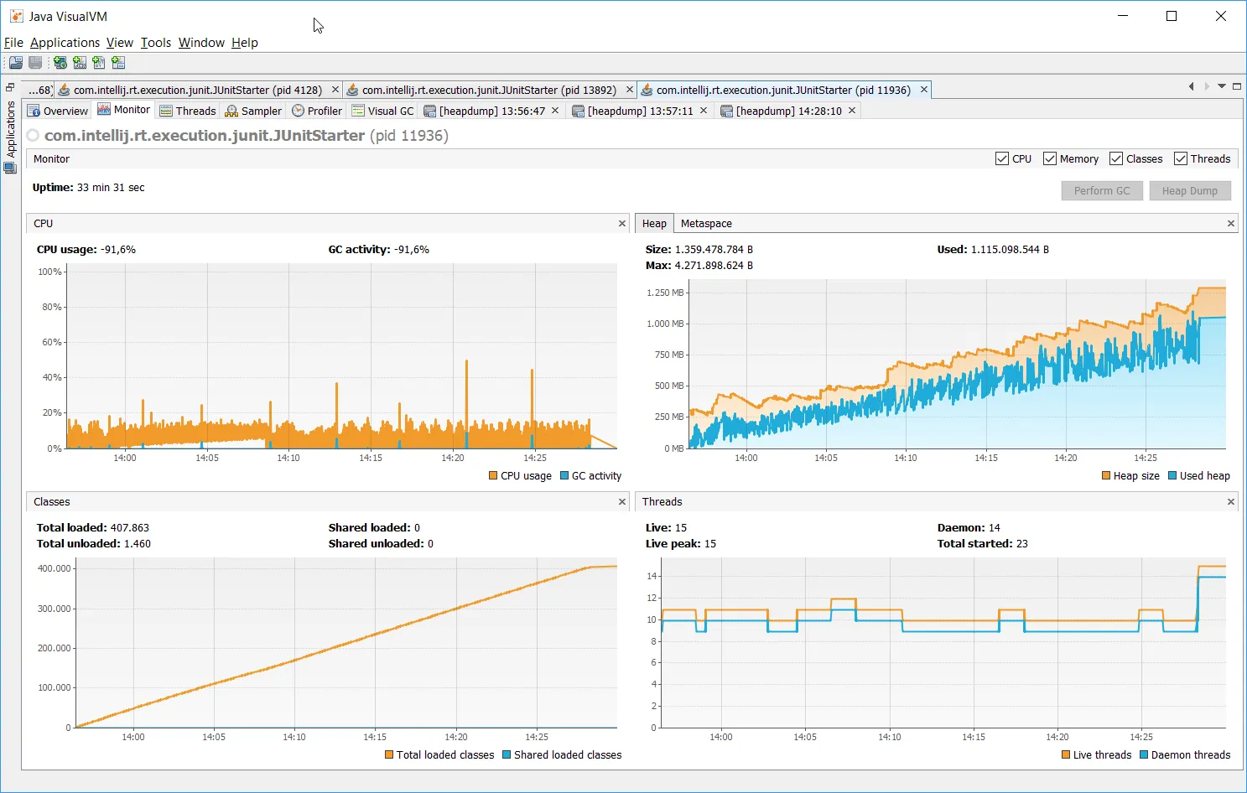Open the Sampler tab
Viewport: 1247px width, 793px height.
[253, 111]
